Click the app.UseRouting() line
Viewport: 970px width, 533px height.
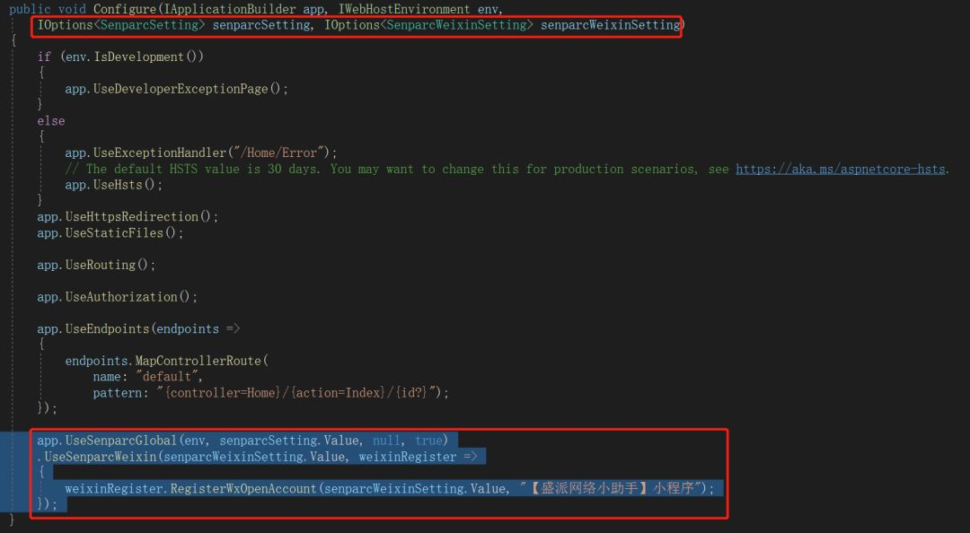tap(96, 265)
